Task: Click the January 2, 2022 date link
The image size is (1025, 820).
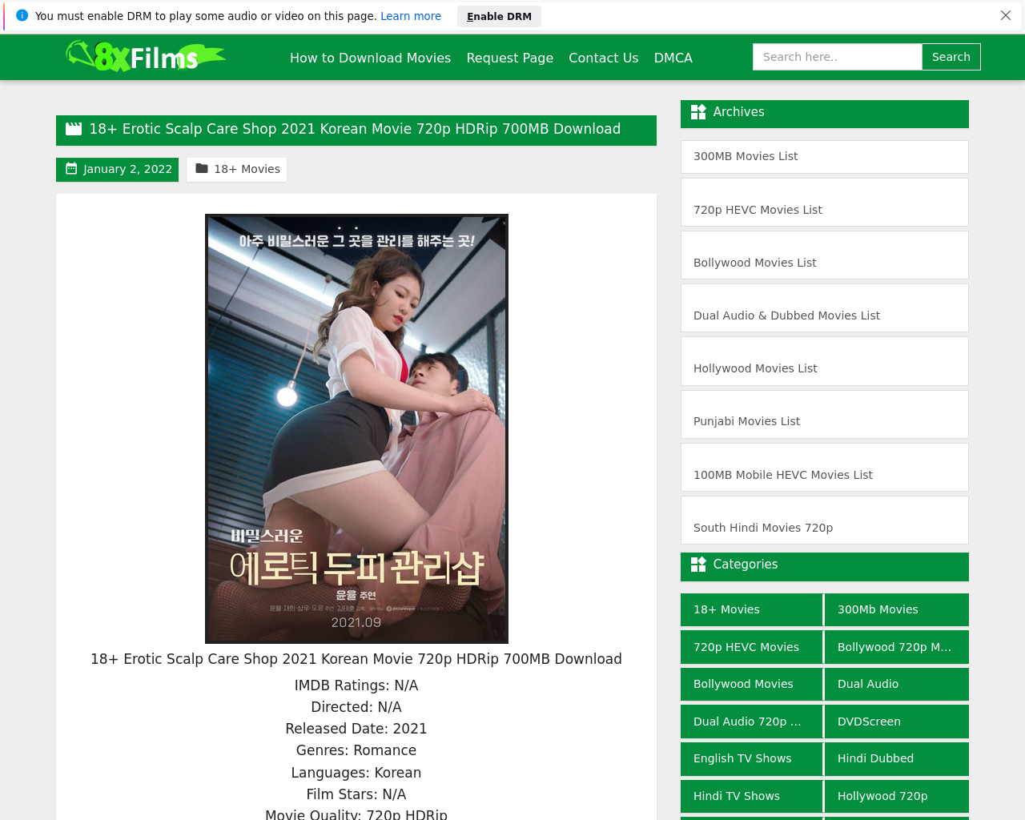Action: coord(118,169)
